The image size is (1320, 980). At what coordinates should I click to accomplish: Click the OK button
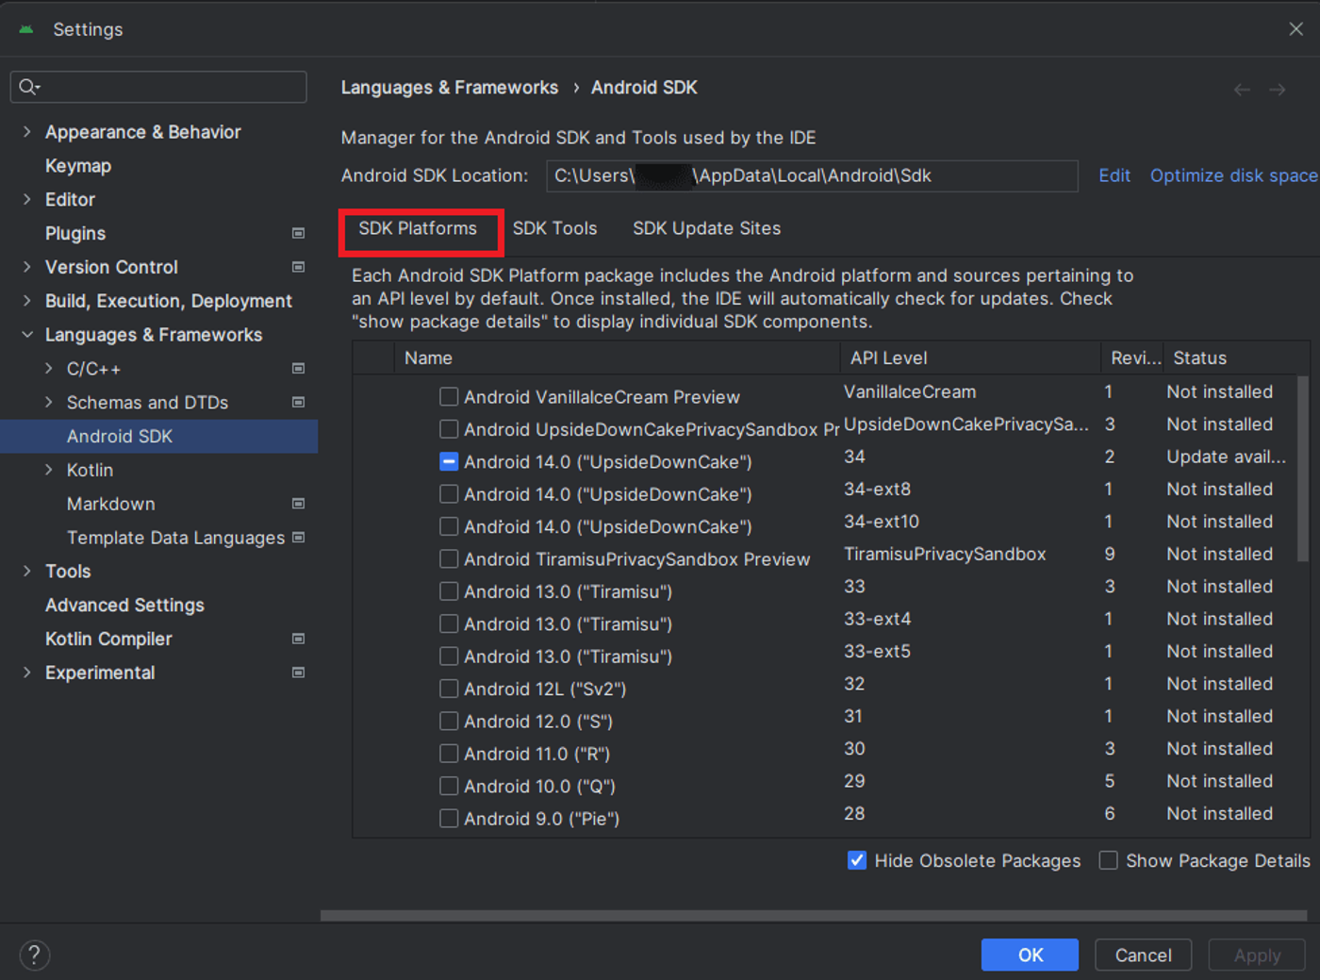tap(1030, 955)
